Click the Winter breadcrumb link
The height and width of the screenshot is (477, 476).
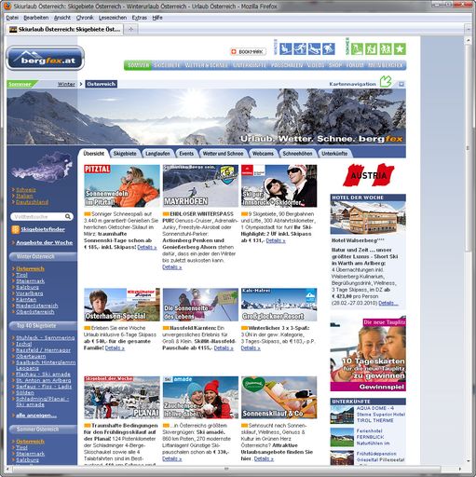click(66, 84)
